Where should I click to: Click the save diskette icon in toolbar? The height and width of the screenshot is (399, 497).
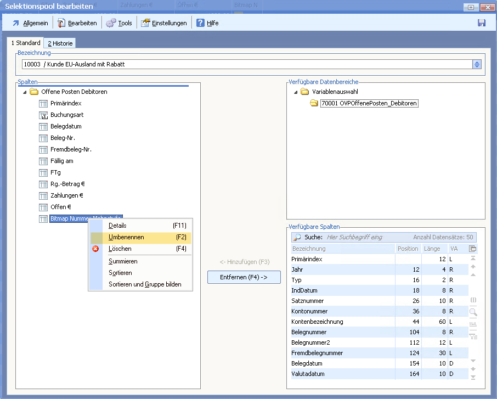[x=482, y=23]
